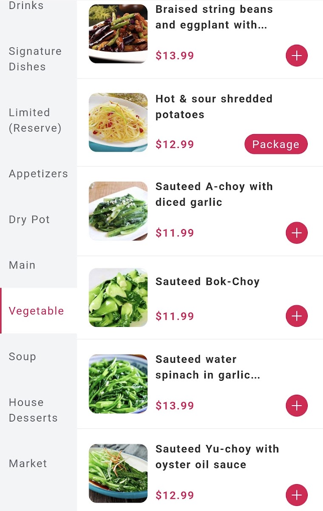
Task: Open the Dry Pot category
Action: tap(29, 220)
